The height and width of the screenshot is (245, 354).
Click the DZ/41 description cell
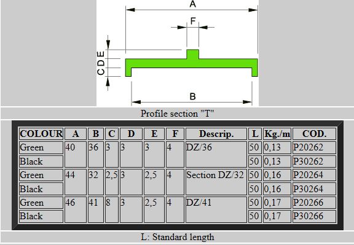point(216,209)
